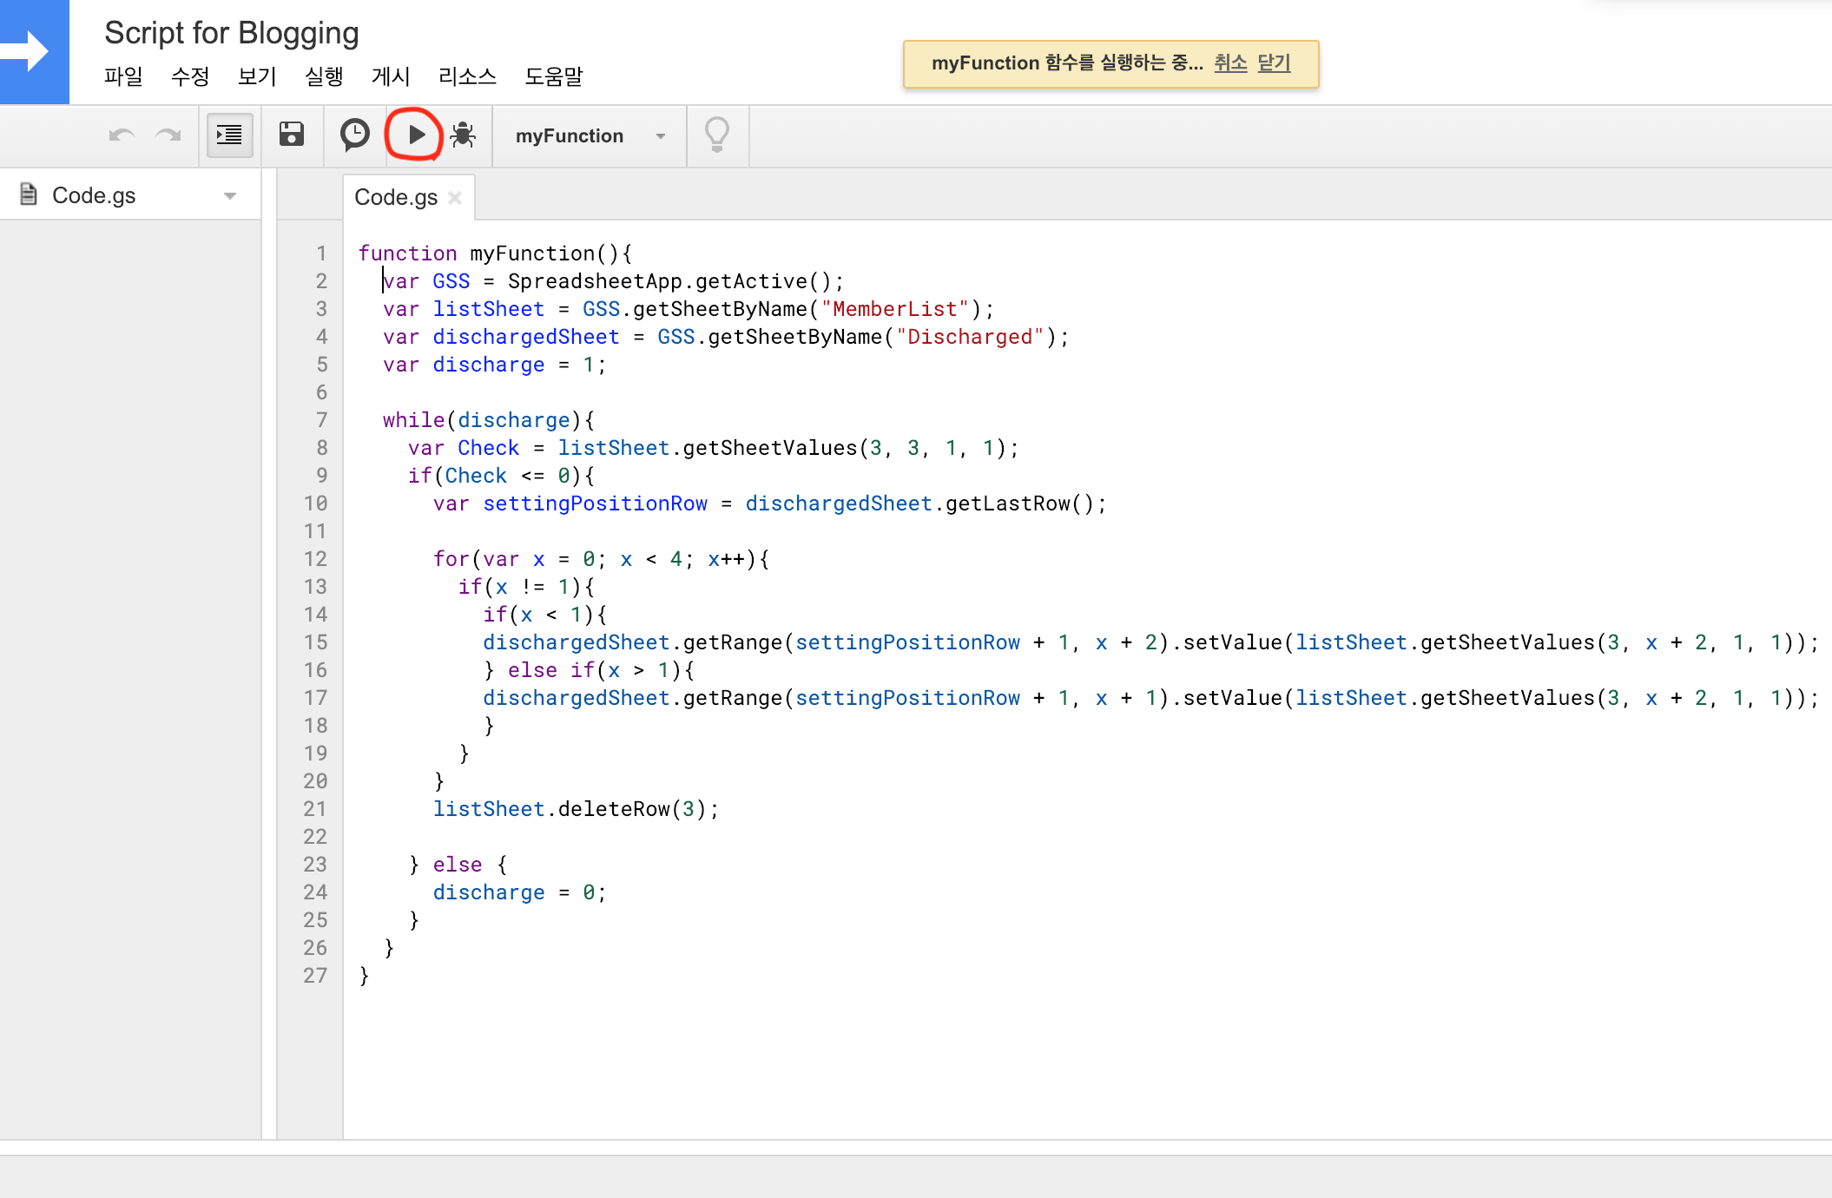
Task: Click the Run play button
Action: tap(416, 135)
